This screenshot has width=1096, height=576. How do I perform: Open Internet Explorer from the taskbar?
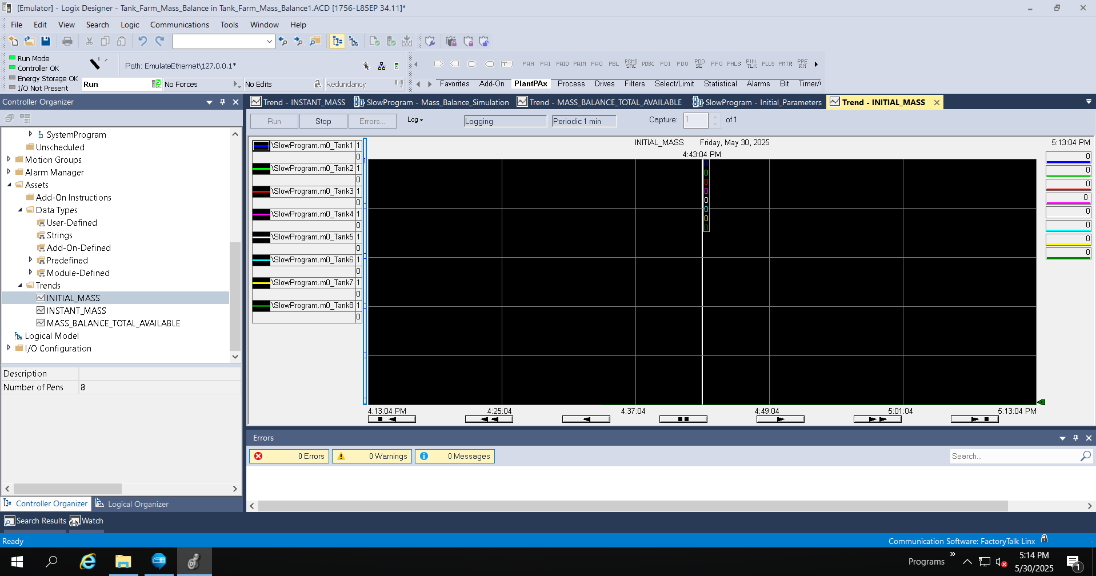pos(87,562)
